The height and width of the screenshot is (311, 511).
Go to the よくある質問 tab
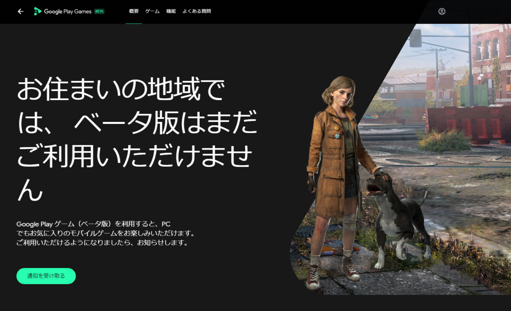pos(197,12)
